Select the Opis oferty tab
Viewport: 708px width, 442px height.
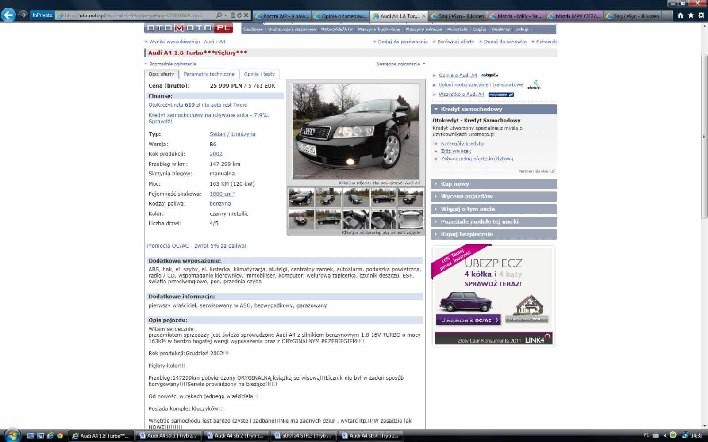[x=161, y=74]
